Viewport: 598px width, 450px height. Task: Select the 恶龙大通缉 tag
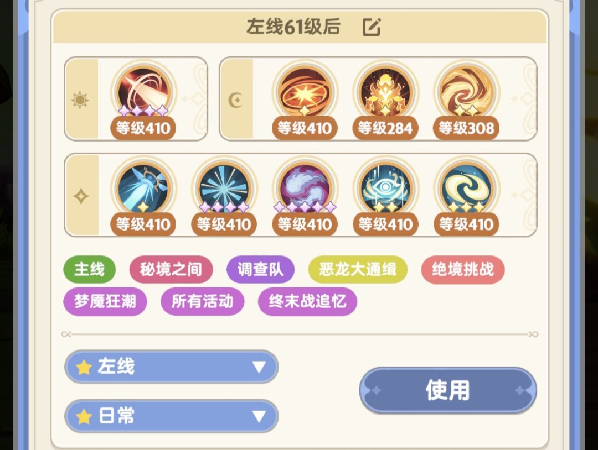pyautogui.click(x=358, y=270)
